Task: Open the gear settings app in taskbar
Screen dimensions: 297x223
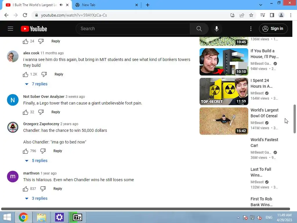Action: [x=59, y=217]
